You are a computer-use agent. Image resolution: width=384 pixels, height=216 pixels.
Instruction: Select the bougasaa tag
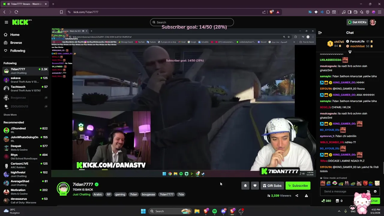[x=148, y=194]
